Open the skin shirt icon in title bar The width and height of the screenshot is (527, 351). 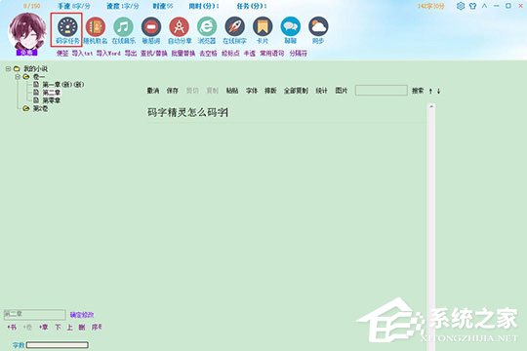click(473, 6)
